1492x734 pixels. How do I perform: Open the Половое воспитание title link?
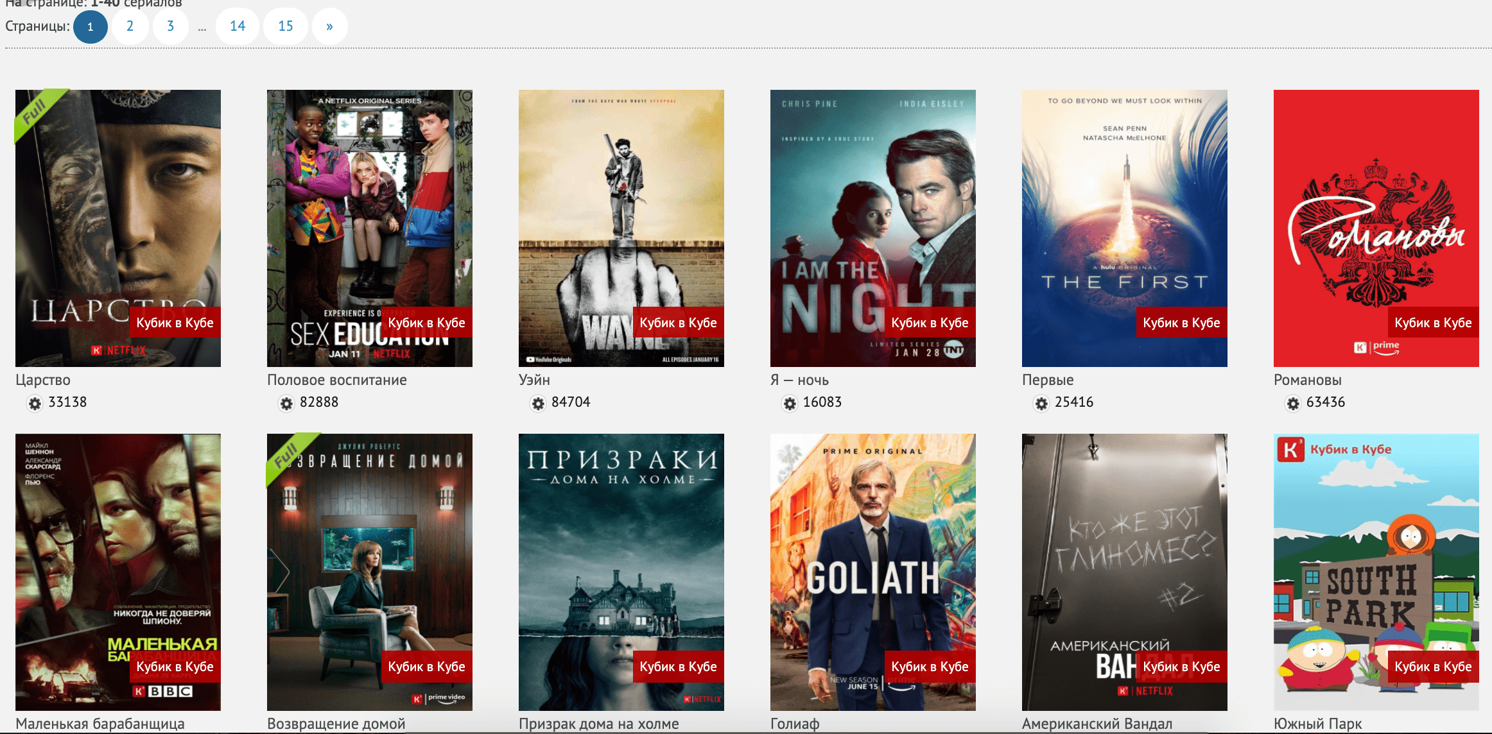[x=336, y=380]
